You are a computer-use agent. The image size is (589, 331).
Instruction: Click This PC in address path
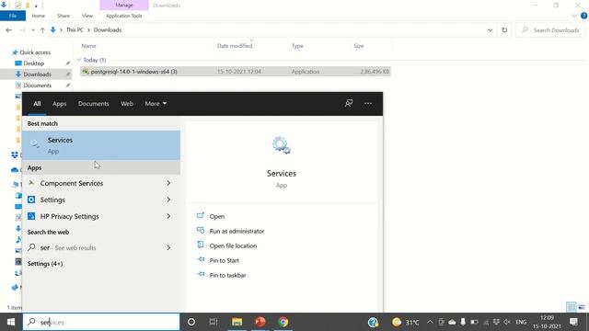[75, 30]
